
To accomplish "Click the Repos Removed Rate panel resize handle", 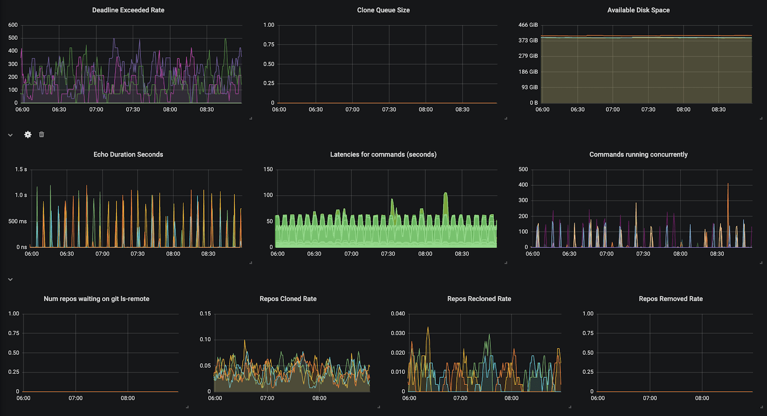I will pos(761,407).
